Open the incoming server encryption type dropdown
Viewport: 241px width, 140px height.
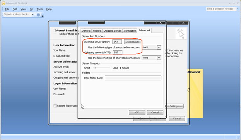tap(159, 47)
